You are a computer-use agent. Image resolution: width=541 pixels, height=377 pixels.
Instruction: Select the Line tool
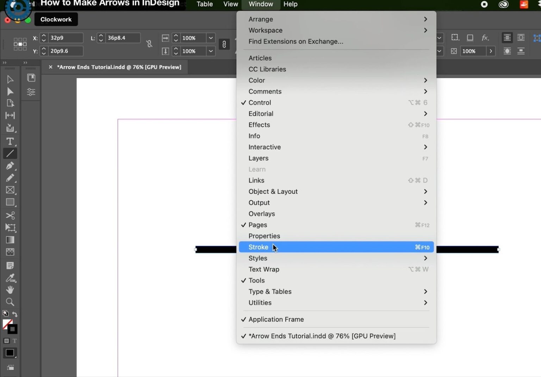10,153
